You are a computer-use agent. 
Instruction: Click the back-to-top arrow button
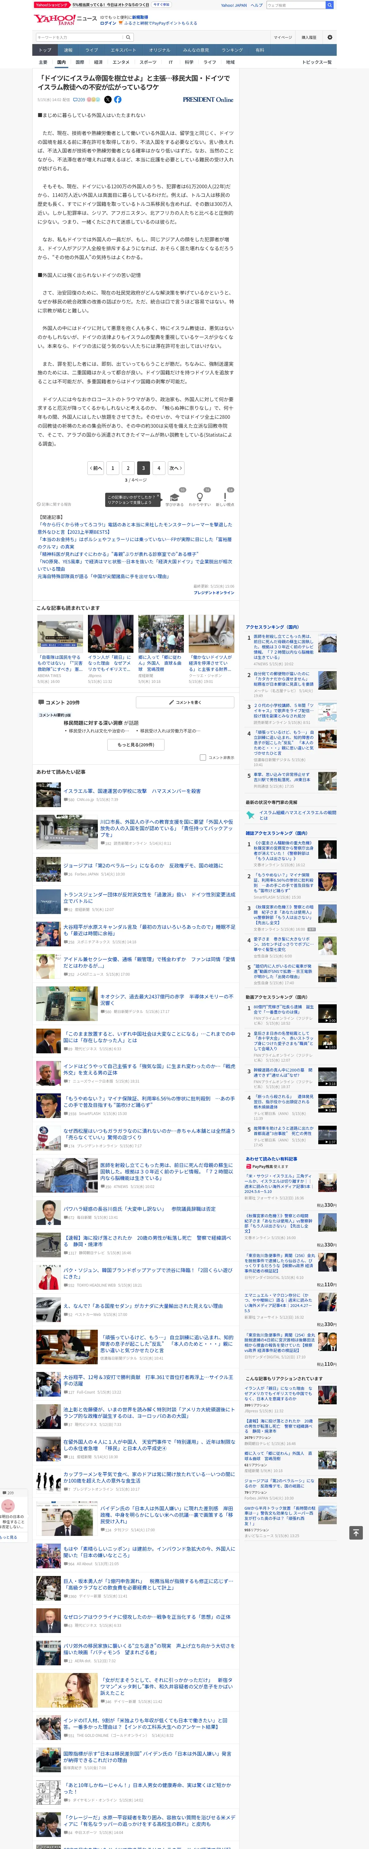[355, 1533]
